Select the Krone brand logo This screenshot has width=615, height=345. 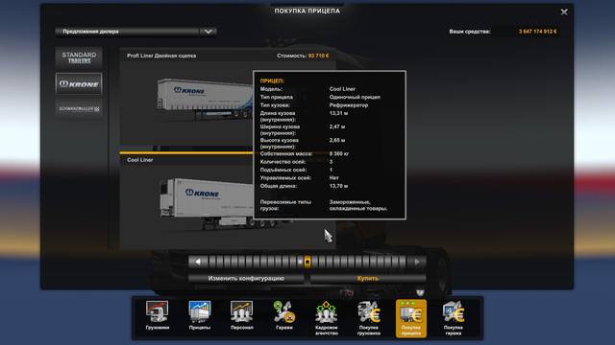pos(79,83)
